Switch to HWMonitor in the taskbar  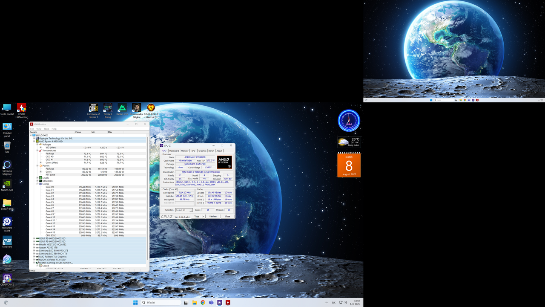click(228, 302)
